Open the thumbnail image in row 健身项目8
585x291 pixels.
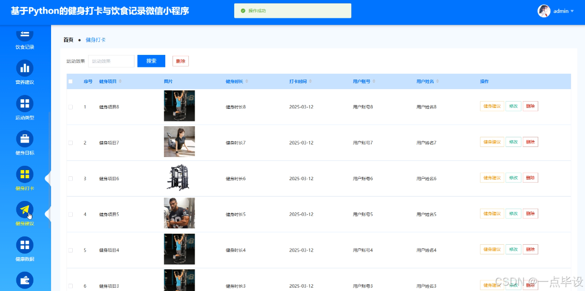tap(179, 106)
